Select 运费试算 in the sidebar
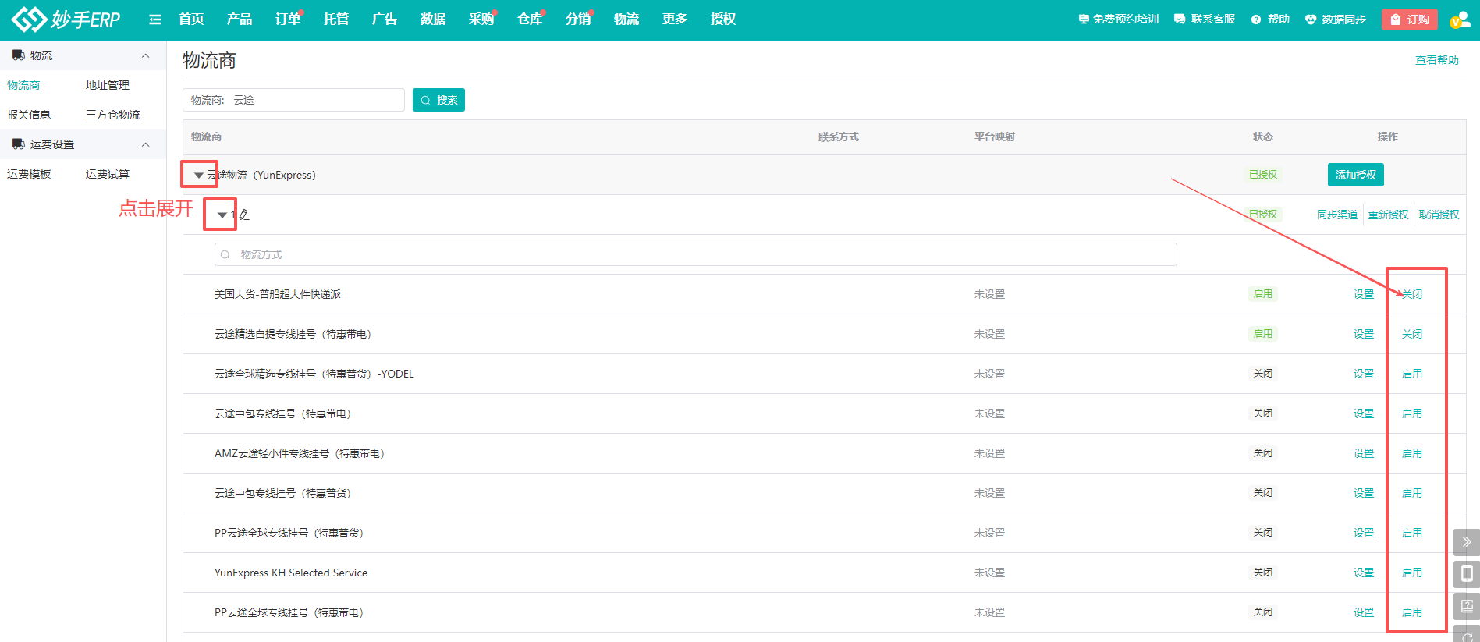Screen dimensions: 1480x642 (108, 174)
